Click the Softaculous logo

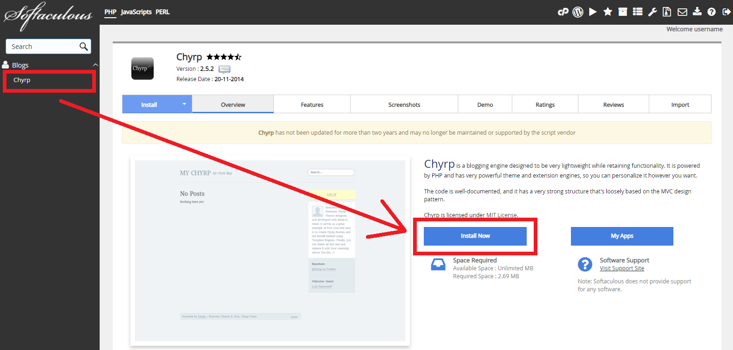point(48,16)
